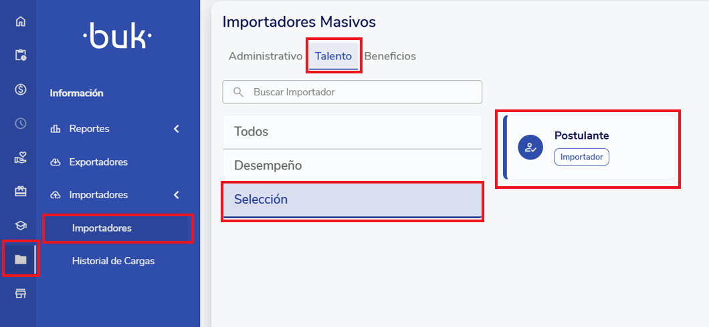Select the Talento tab
This screenshot has height=327, width=709.
pyautogui.click(x=333, y=56)
